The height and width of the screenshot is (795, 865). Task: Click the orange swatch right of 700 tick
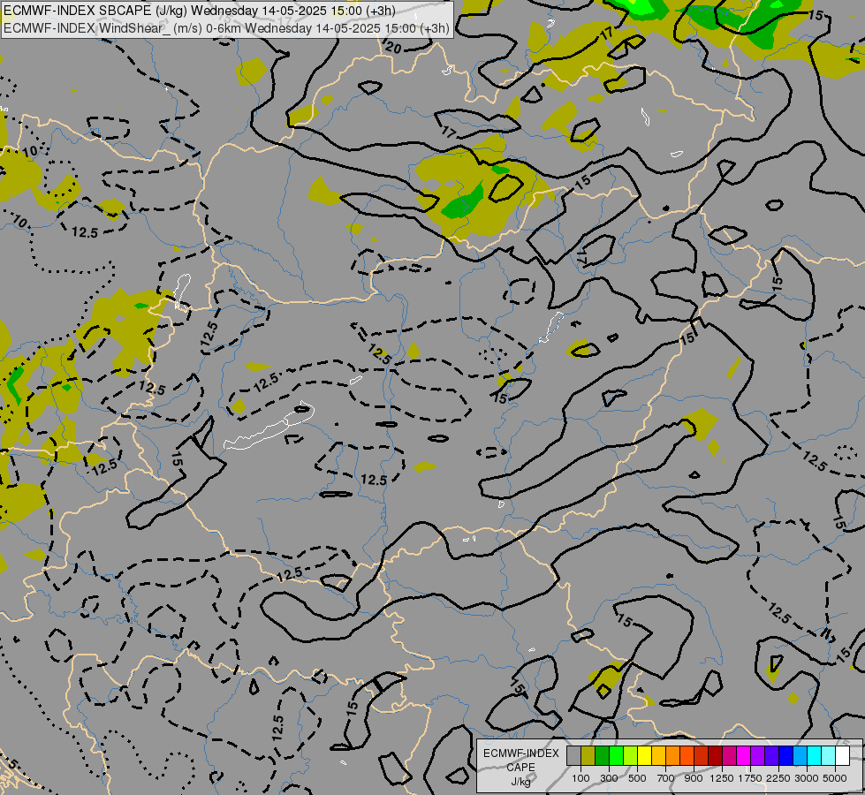click(673, 756)
